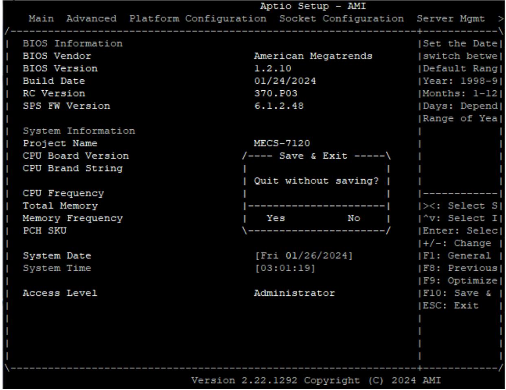
Task: Click the Access Level Administrator value
Action: (294, 293)
